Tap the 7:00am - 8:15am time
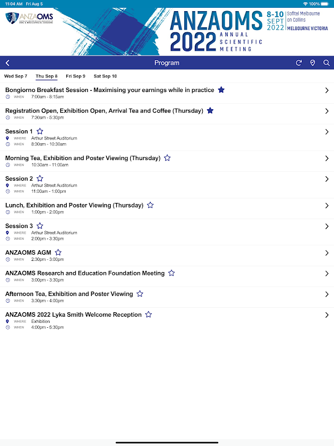 click(47, 96)
